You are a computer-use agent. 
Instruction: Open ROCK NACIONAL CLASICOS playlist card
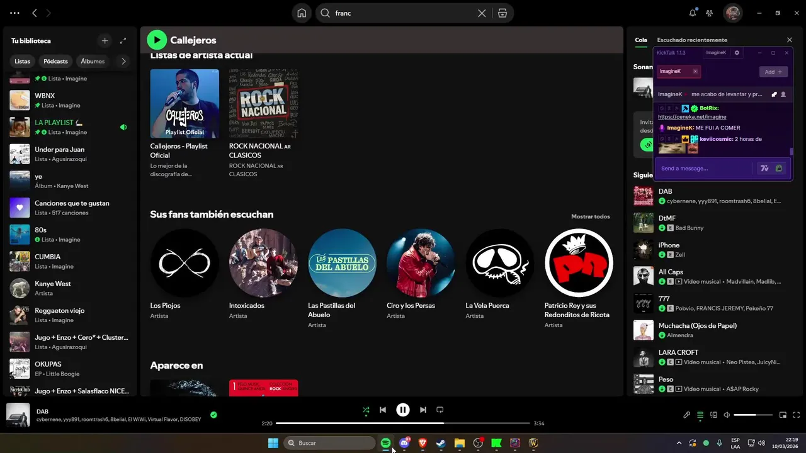[x=263, y=124]
